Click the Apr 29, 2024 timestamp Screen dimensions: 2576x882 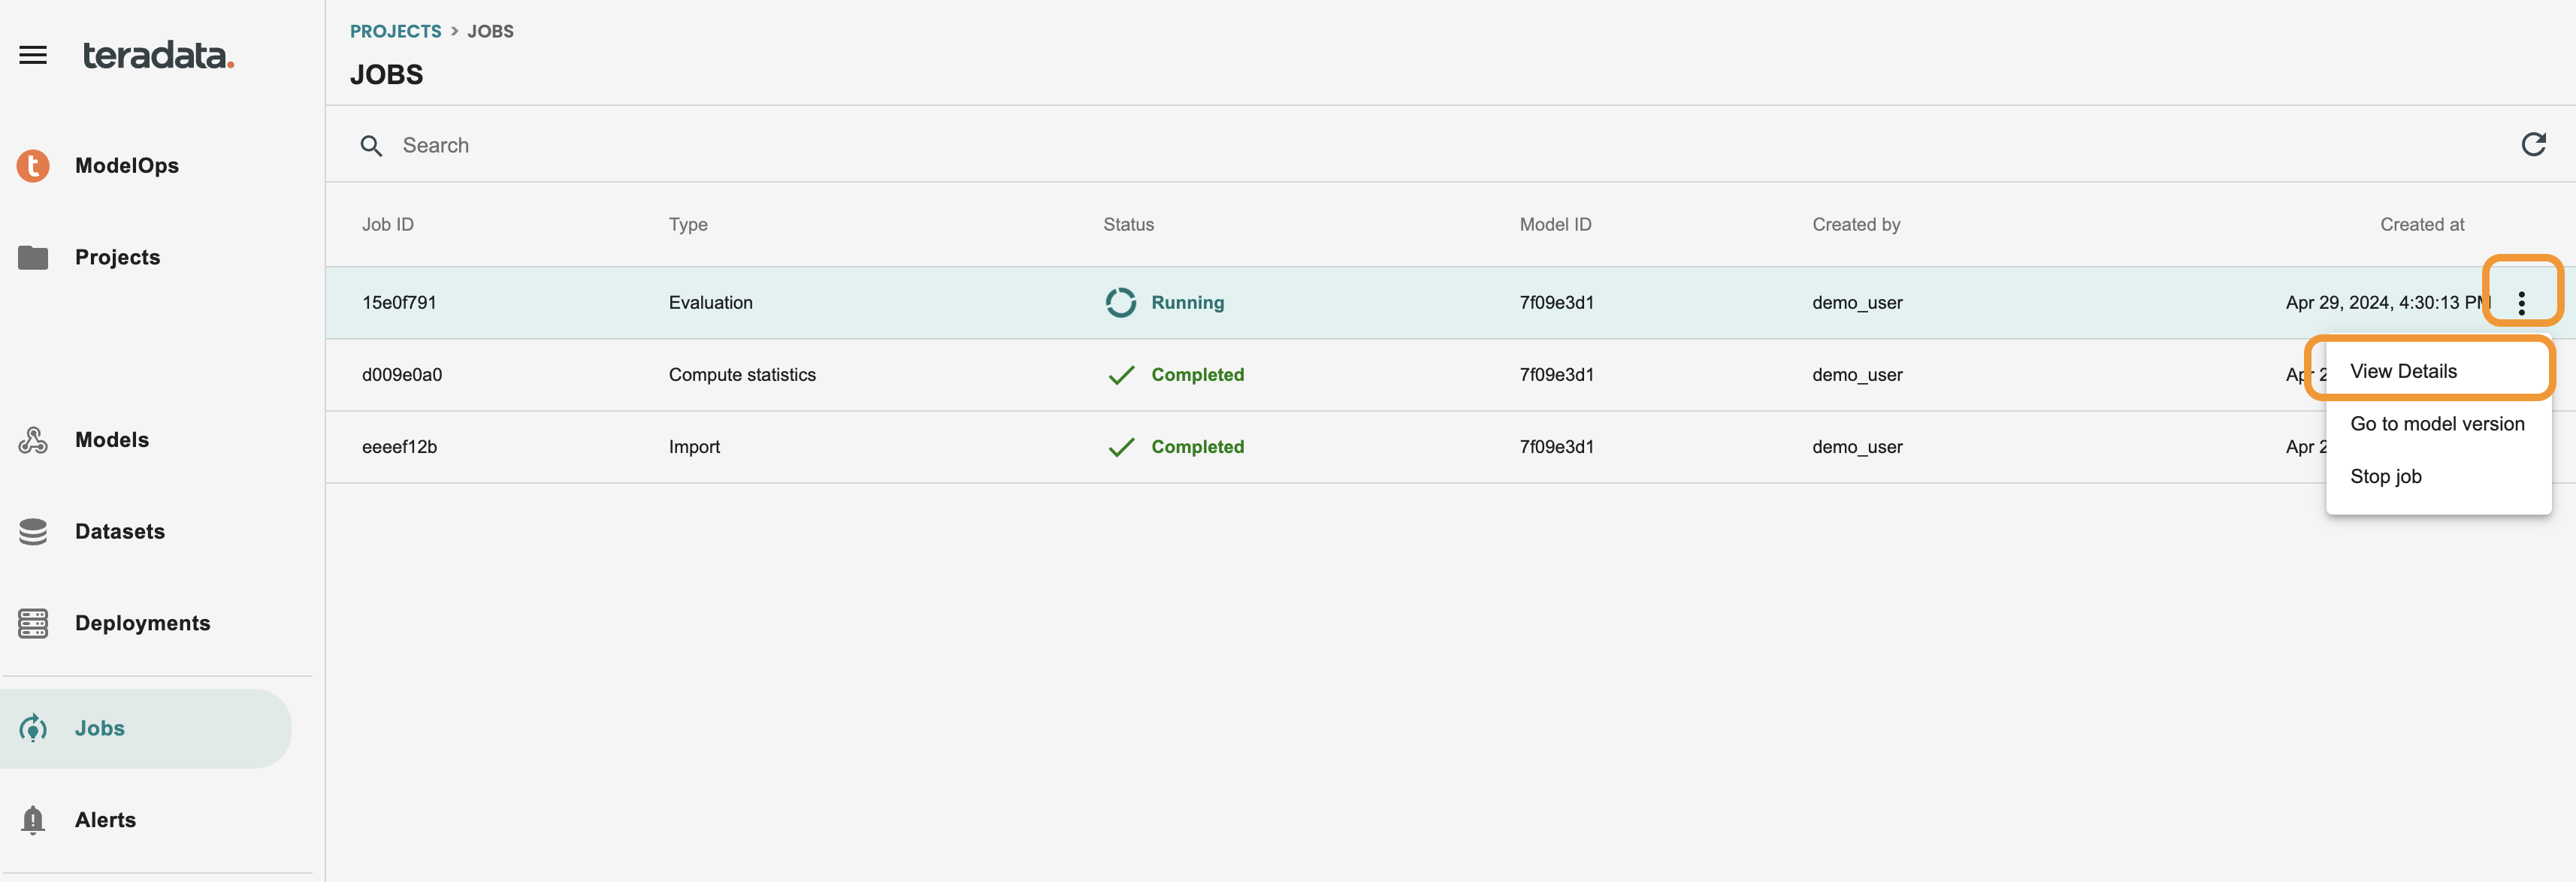tap(2387, 303)
